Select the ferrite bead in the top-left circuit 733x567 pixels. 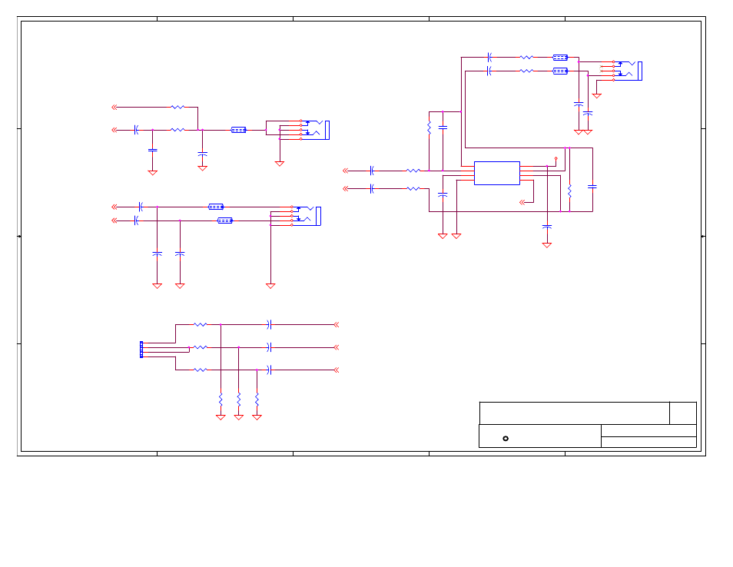(x=238, y=130)
